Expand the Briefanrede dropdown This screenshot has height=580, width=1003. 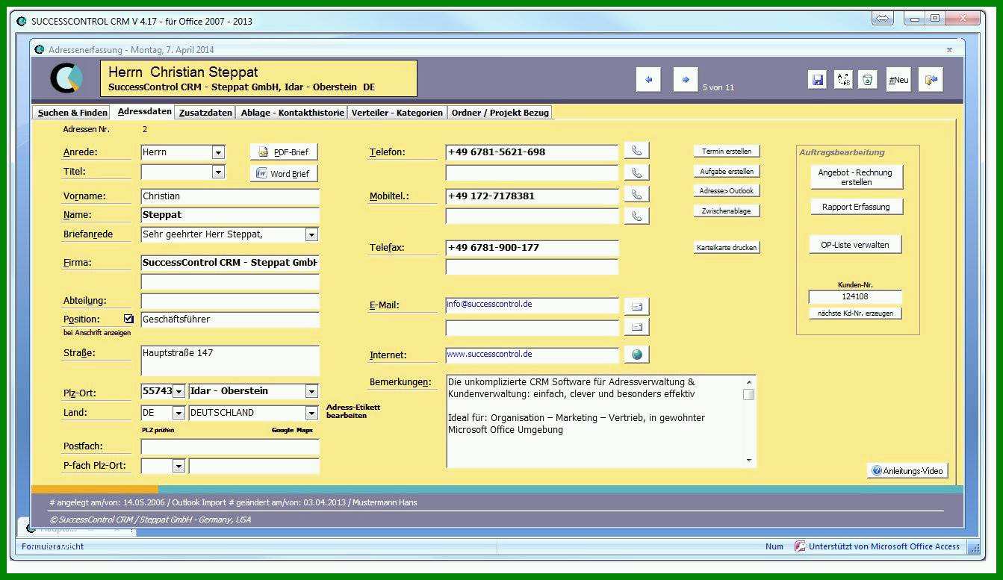coord(312,234)
